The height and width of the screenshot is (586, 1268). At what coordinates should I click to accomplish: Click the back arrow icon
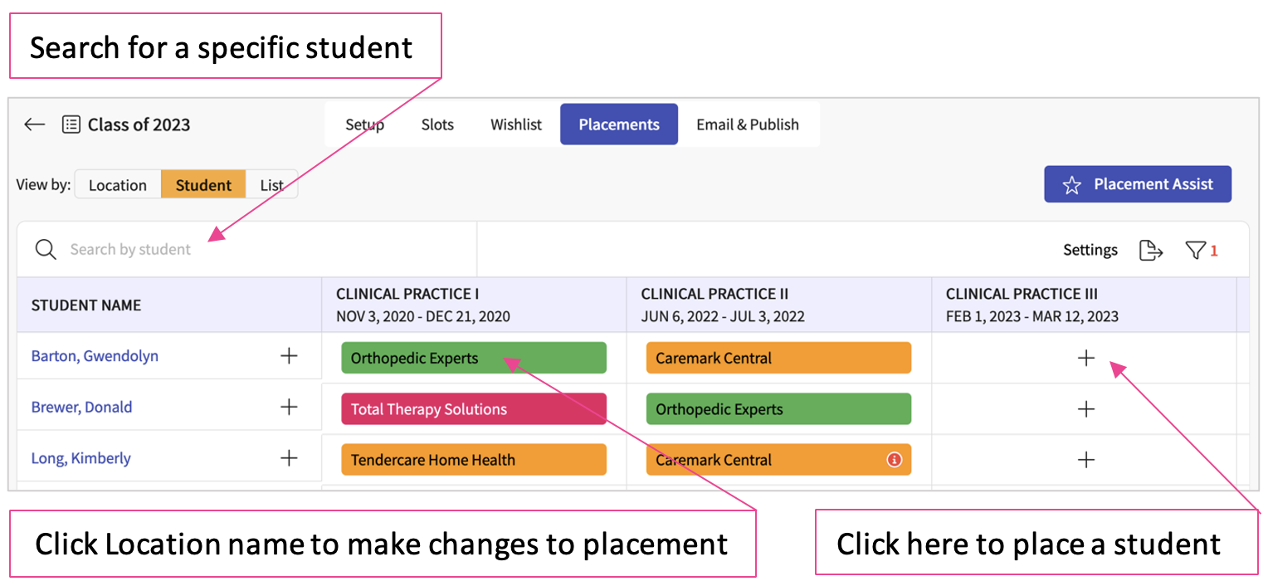(x=34, y=125)
